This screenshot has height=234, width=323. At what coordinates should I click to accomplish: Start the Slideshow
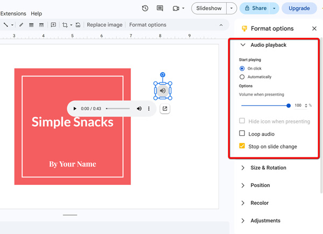(x=209, y=8)
